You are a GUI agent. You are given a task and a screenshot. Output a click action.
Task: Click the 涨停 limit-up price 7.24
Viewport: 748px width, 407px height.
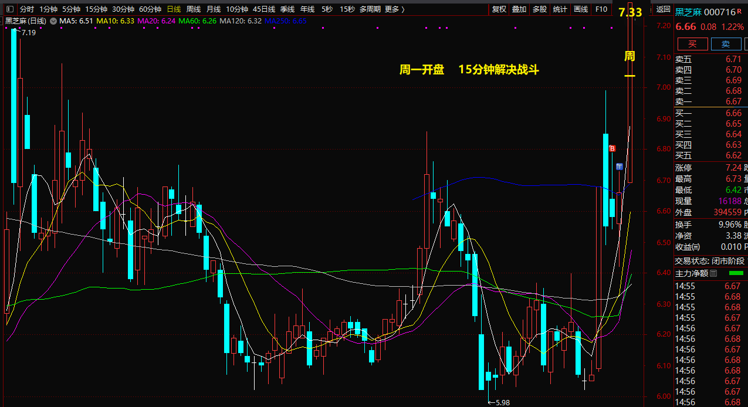[733, 168]
